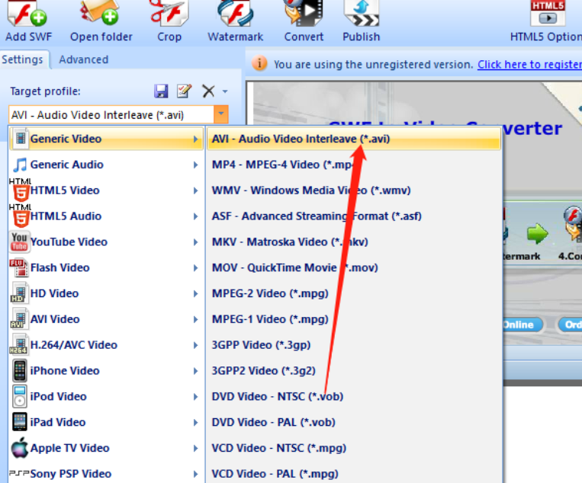Choose AVI Video category
The width and height of the screenshot is (582, 483).
click(107, 319)
